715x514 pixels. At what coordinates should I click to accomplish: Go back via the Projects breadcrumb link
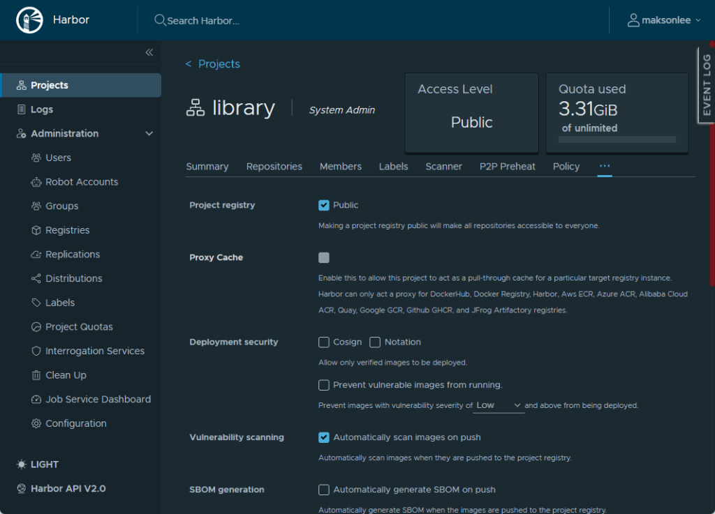(x=219, y=64)
